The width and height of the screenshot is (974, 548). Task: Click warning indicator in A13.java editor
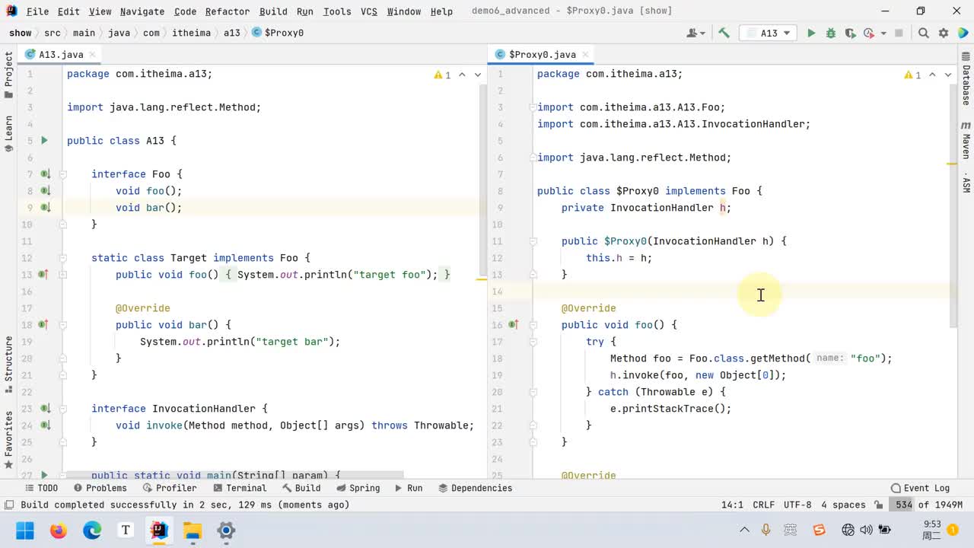(443, 75)
